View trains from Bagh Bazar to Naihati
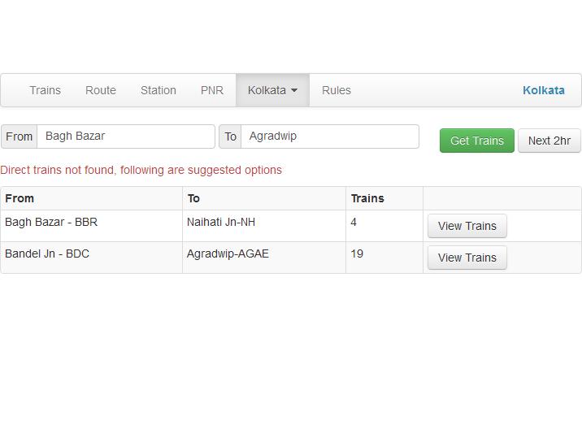Screen dimensions: 582x429 pyautogui.click(x=467, y=226)
